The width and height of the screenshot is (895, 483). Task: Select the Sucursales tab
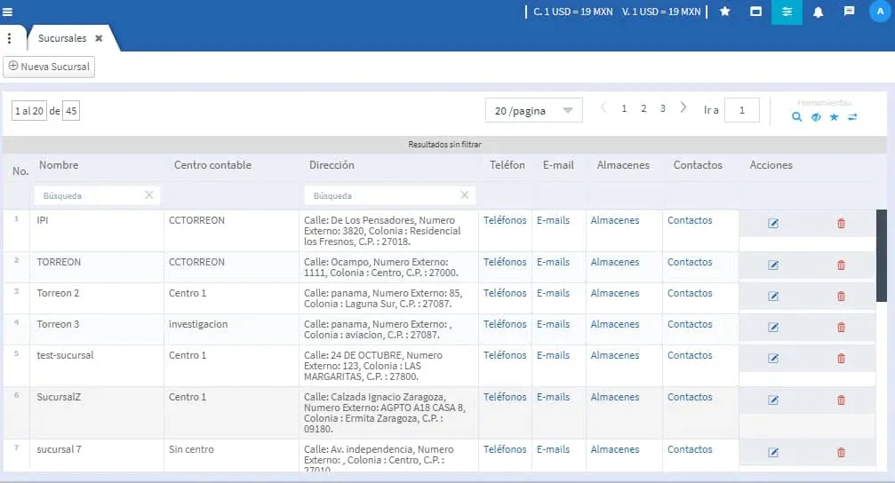[x=62, y=38]
